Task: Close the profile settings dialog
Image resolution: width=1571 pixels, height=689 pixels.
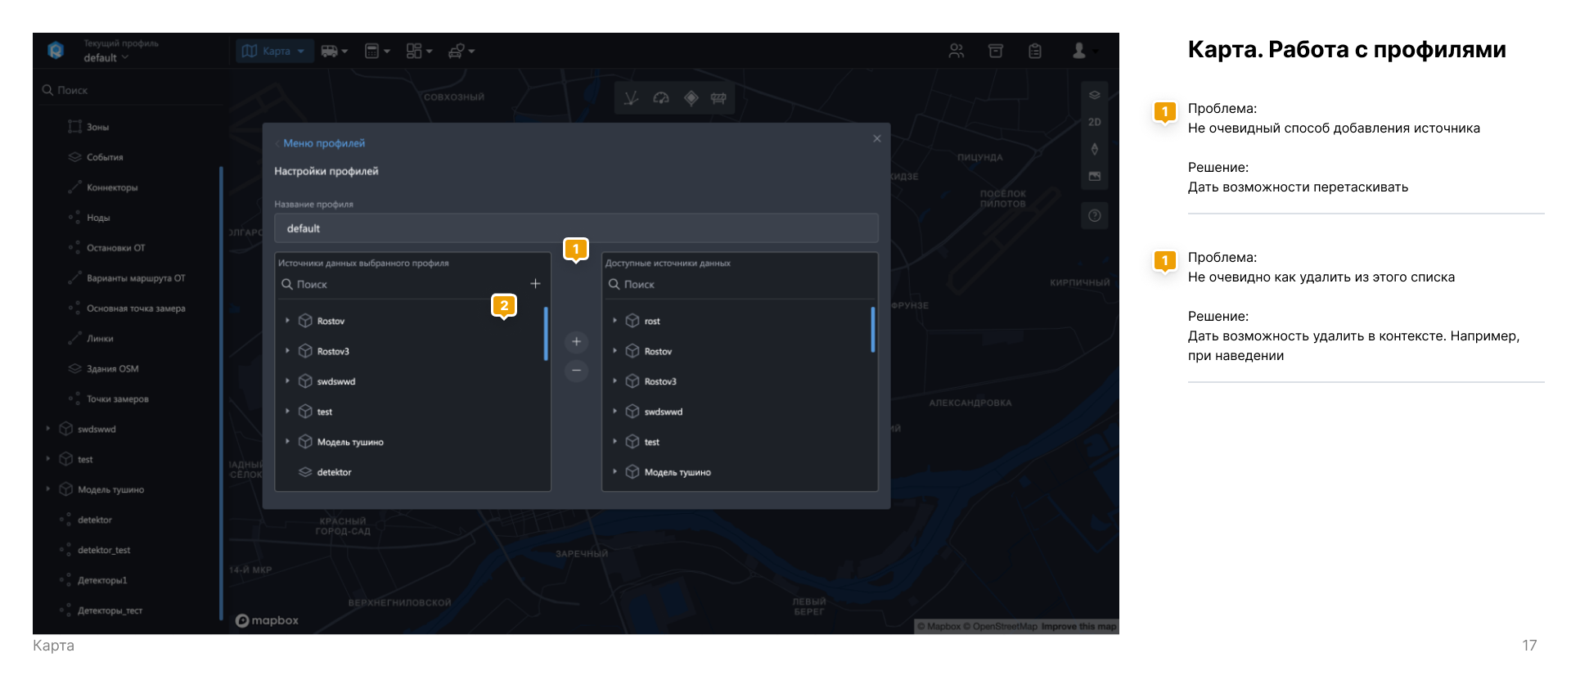Action: 876,138
